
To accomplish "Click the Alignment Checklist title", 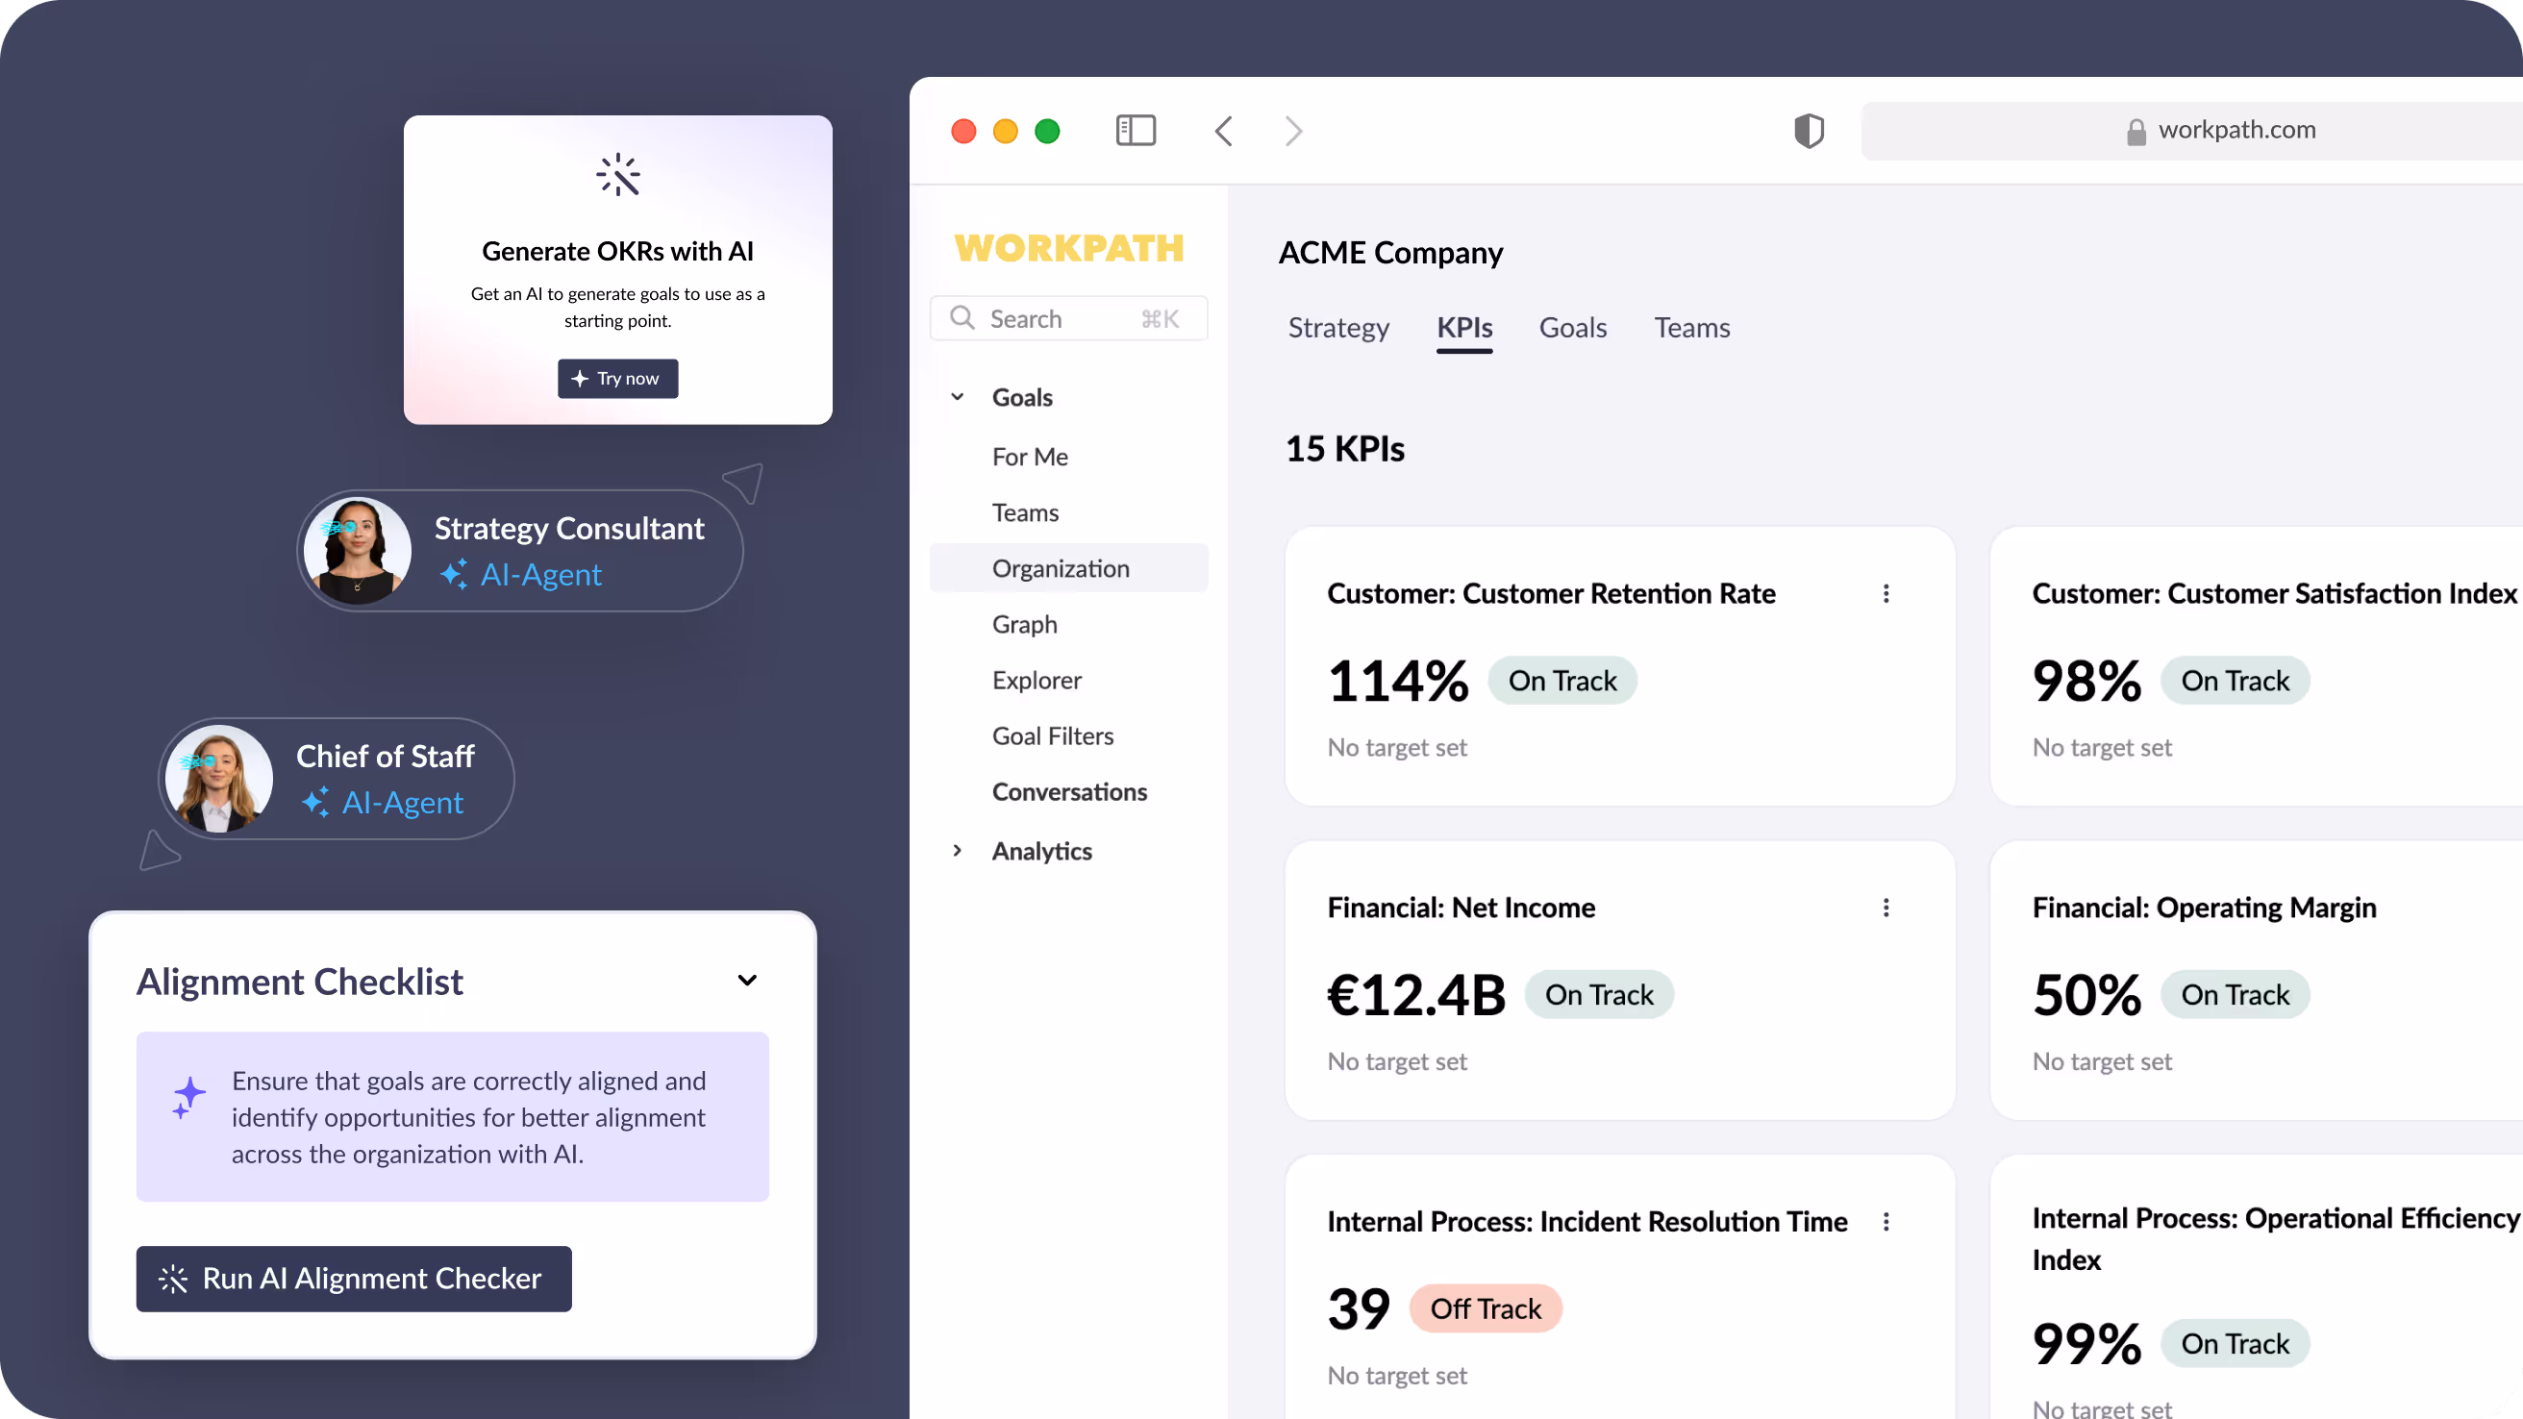I will [300, 982].
